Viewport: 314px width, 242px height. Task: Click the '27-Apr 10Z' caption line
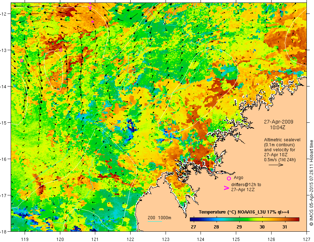(276, 155)
